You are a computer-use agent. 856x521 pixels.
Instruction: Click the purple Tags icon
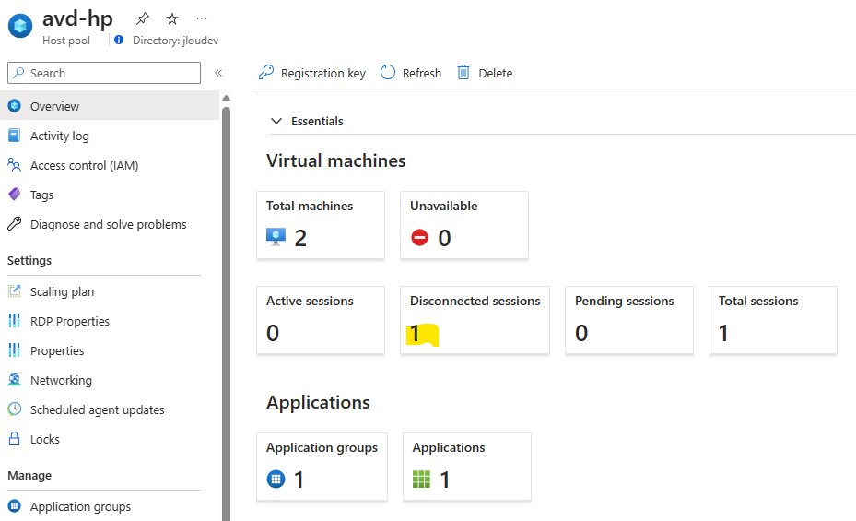pos(14,194)
